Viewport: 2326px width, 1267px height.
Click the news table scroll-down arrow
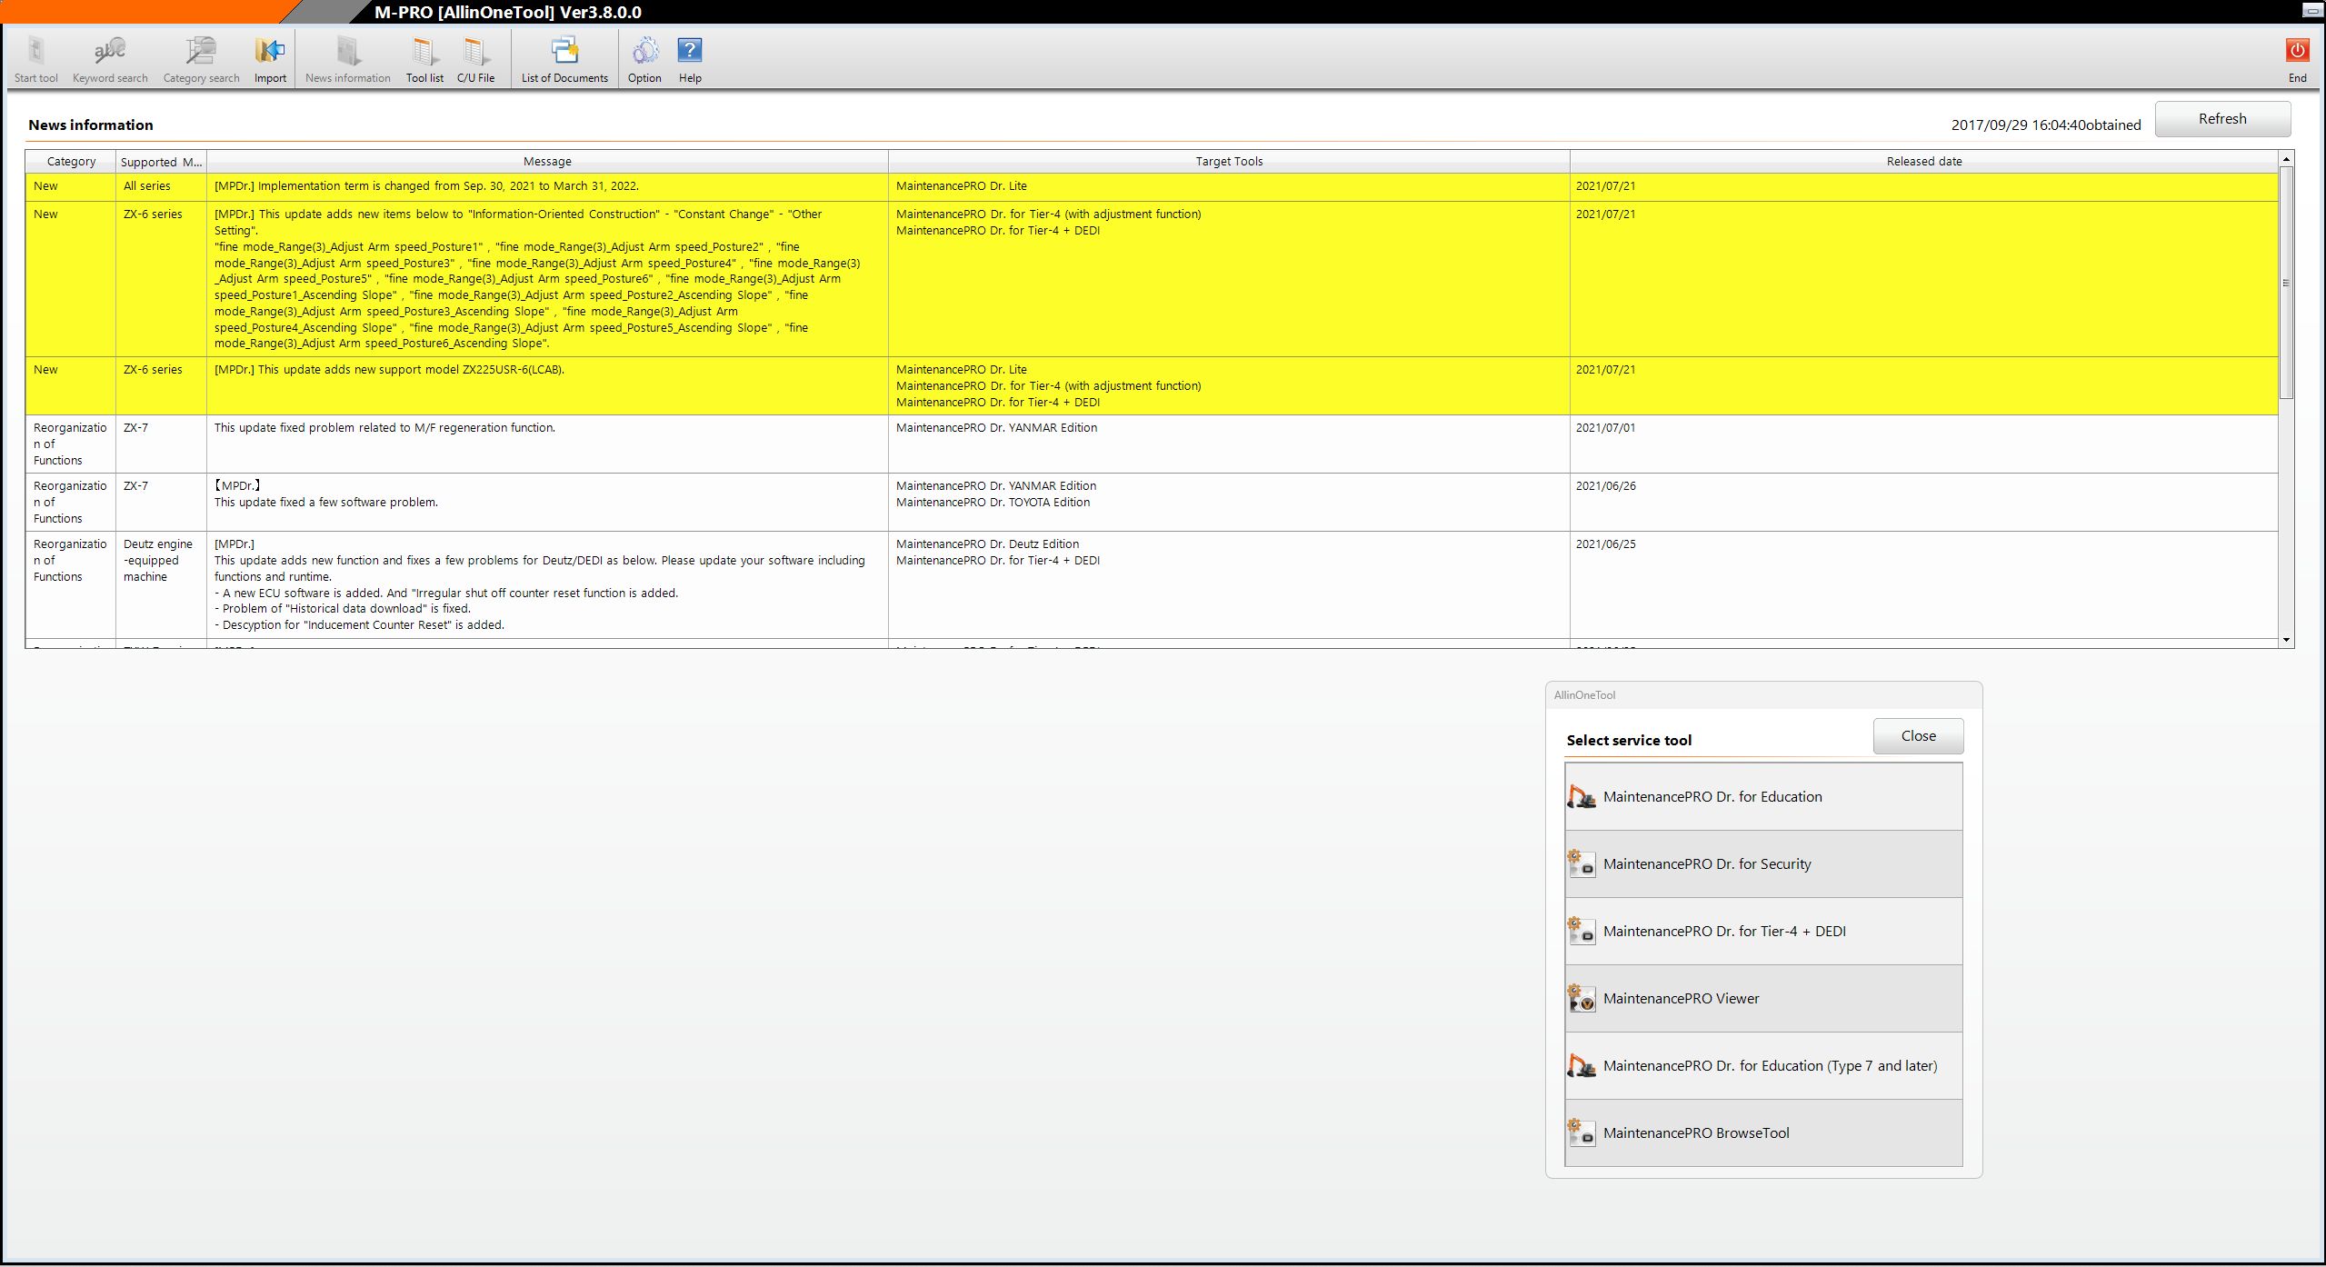[x=2286, y=640]
